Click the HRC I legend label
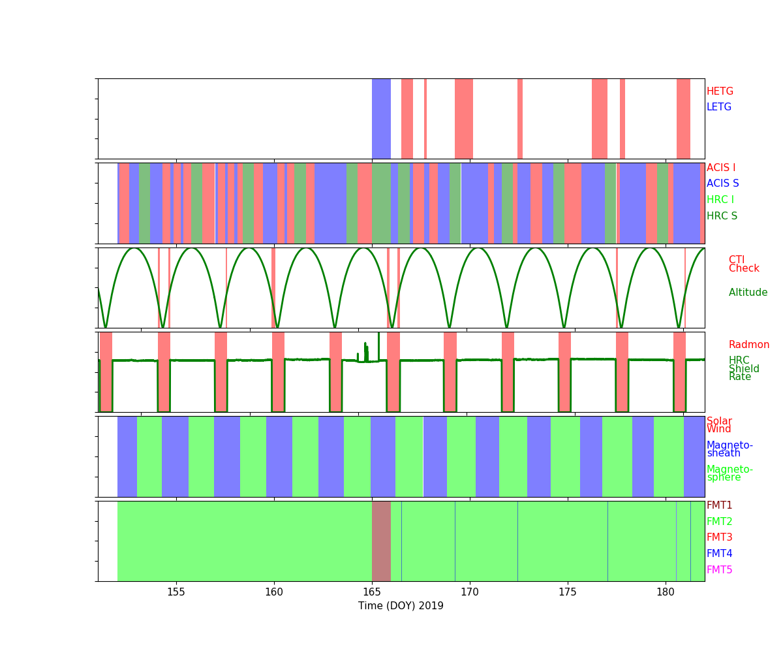Image resolution: width=783 pixels, height=653 pixels. (720, 200)
